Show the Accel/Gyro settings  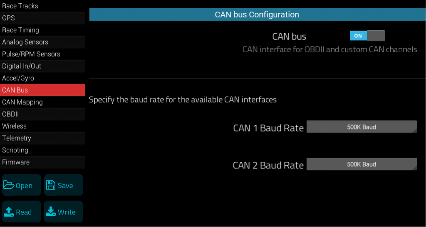[18, 78]
